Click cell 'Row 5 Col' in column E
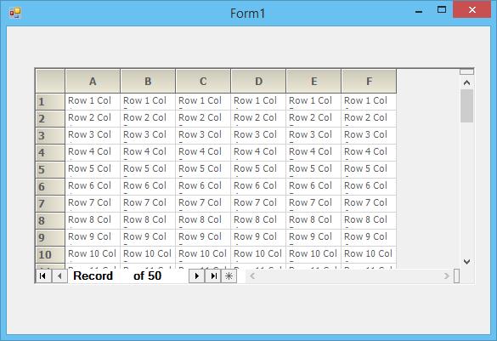 pos(313,170)
